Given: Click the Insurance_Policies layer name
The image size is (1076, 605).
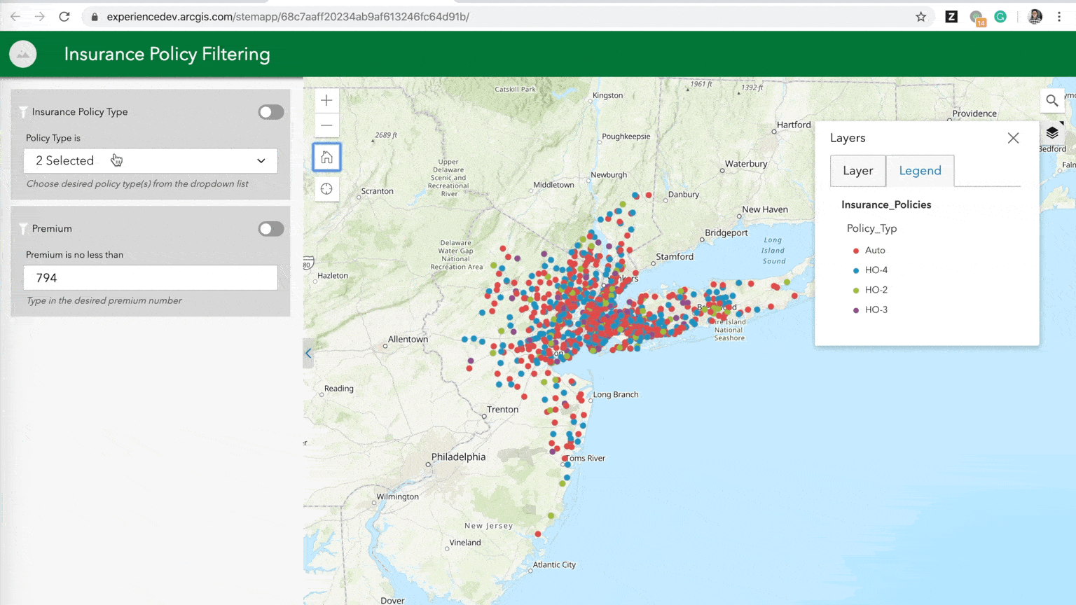Looking at the screenshot, I should (886, 204).
